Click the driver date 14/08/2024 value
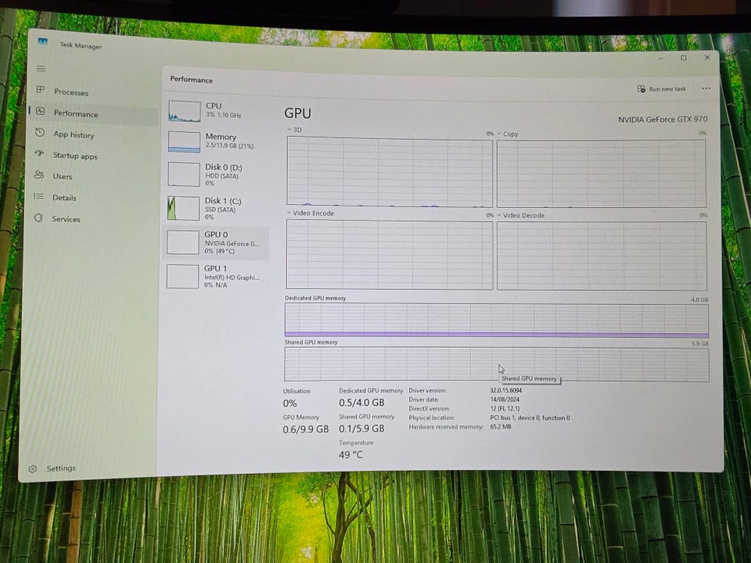Viewport: 751px width, 563px height. point(505,400)
